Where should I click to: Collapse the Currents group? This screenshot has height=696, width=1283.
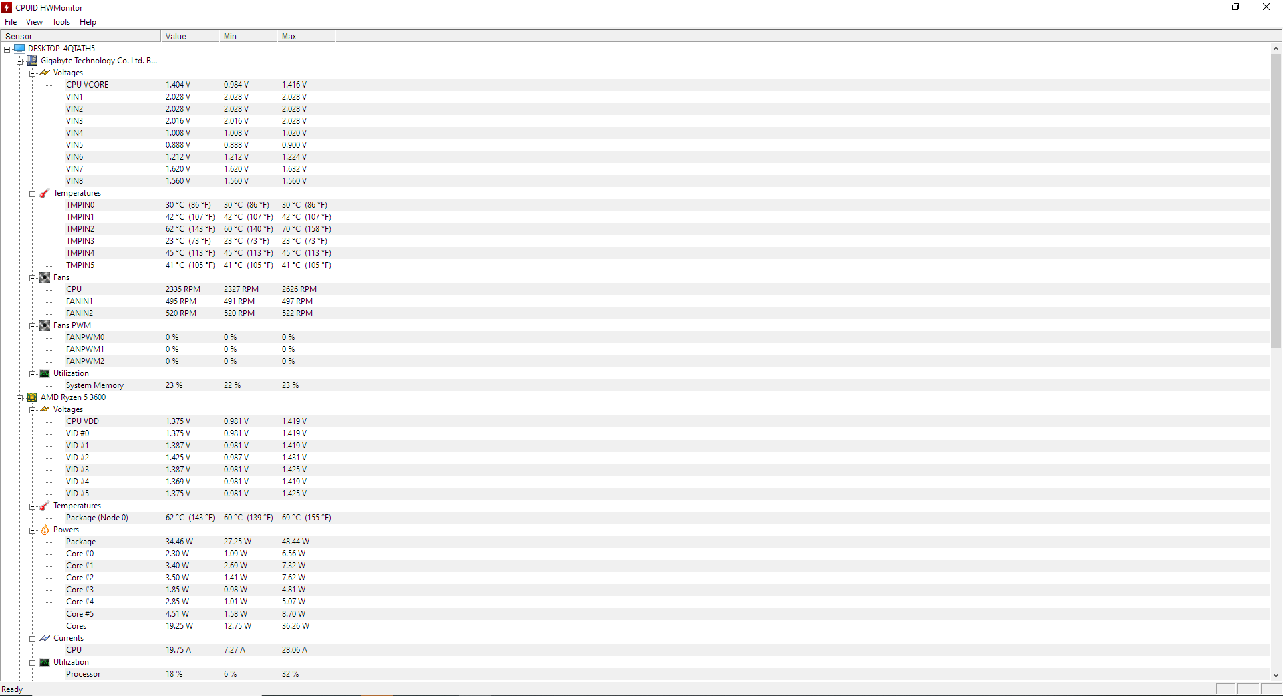(32, 638)
